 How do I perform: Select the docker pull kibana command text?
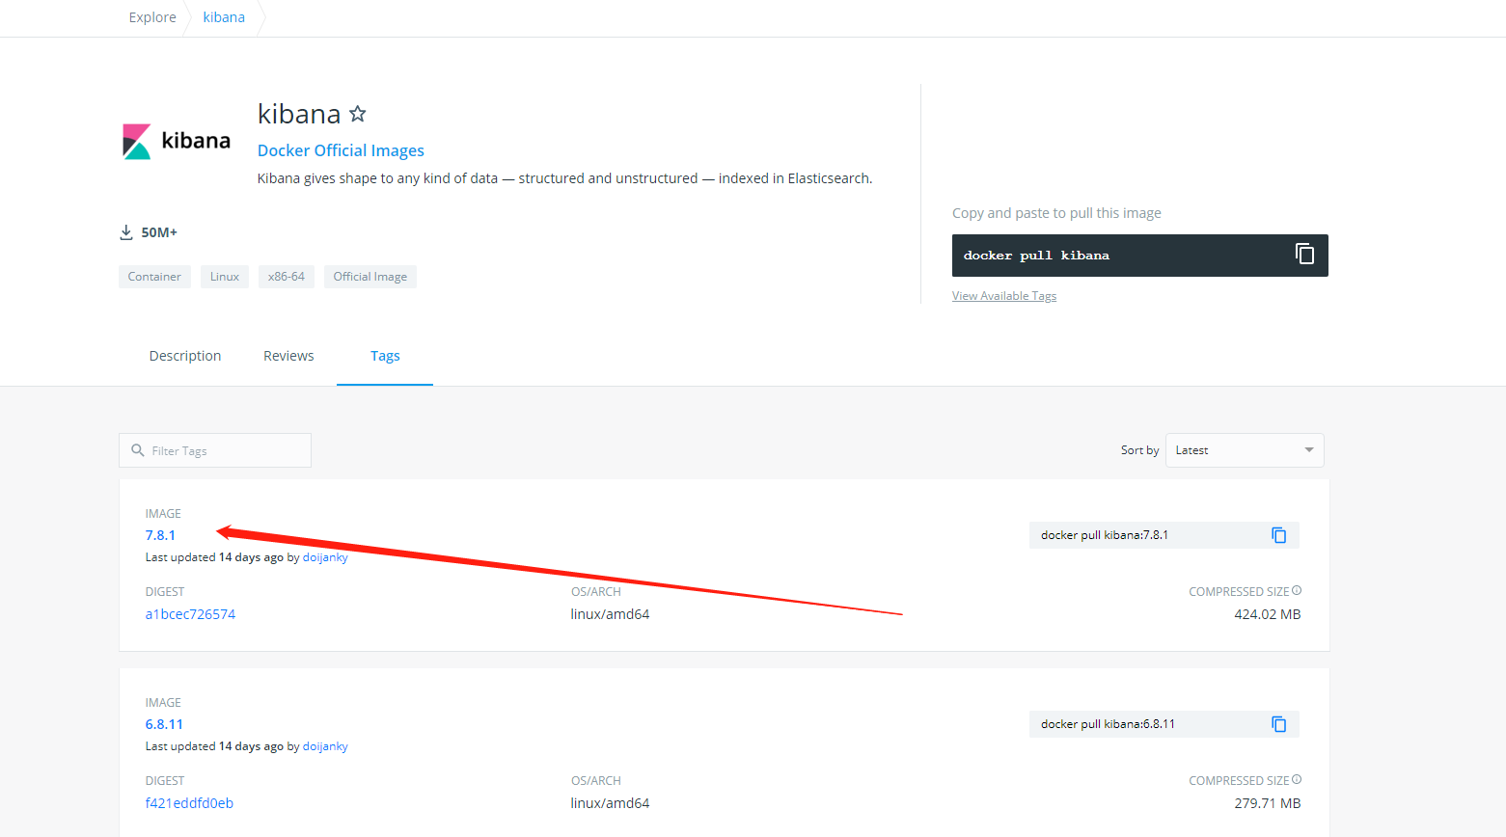click(x=1036, y=256)
